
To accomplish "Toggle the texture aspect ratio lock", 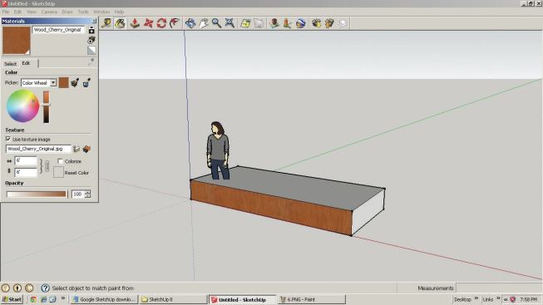I will click(47, 166).
